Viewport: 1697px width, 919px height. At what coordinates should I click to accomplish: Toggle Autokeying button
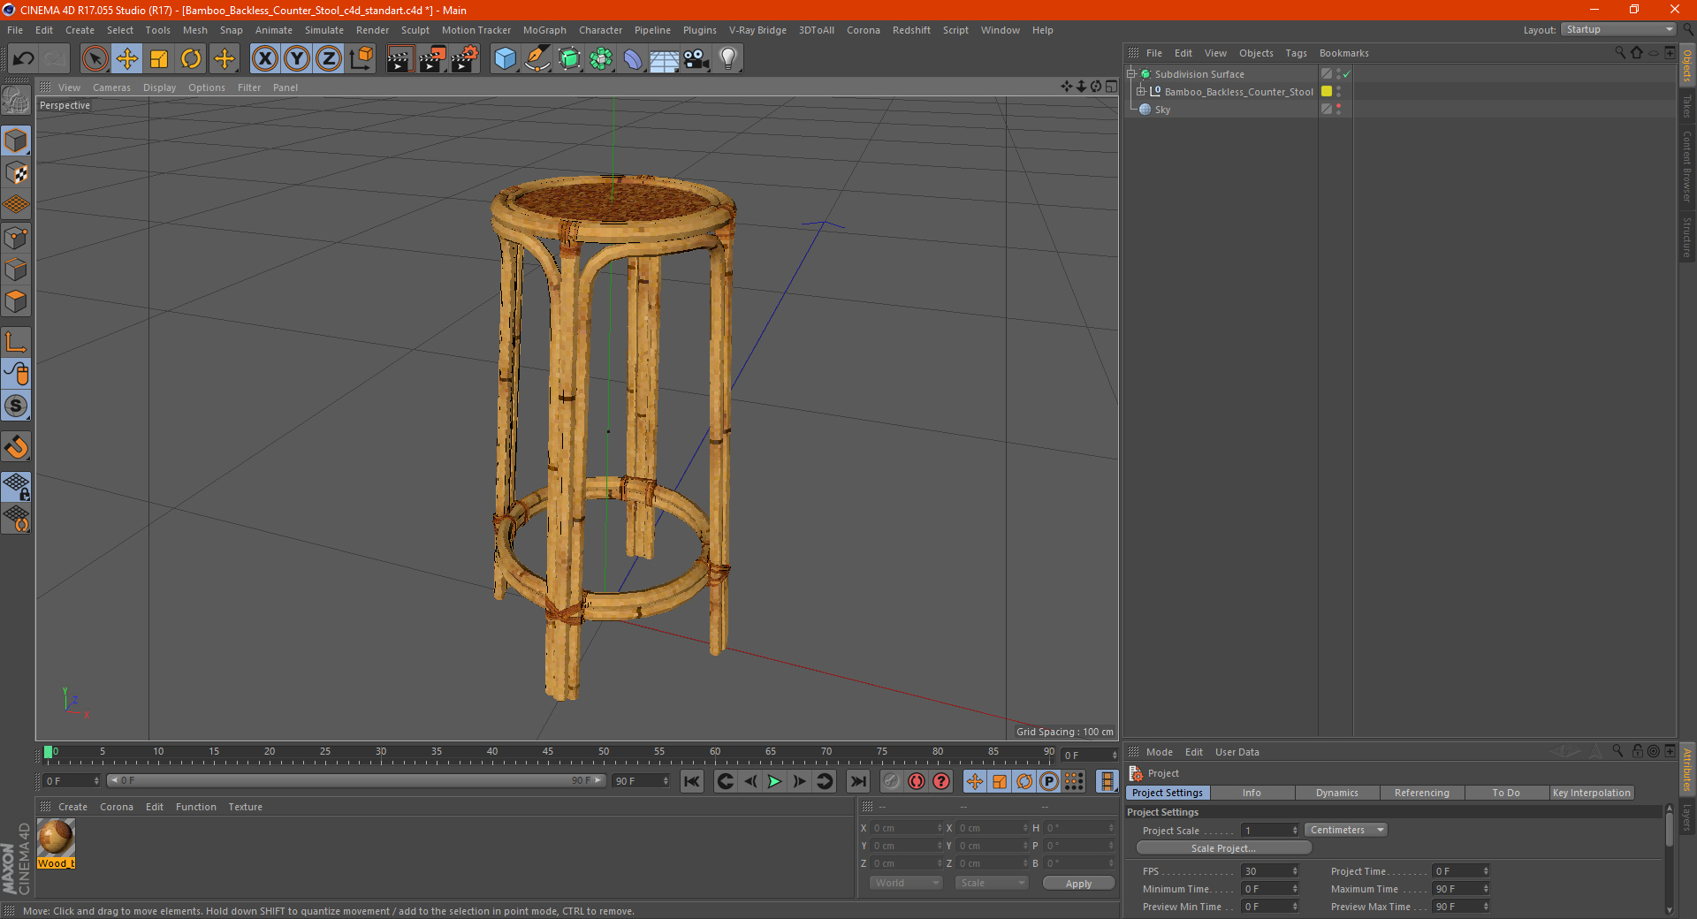click(x=917, y=781)
